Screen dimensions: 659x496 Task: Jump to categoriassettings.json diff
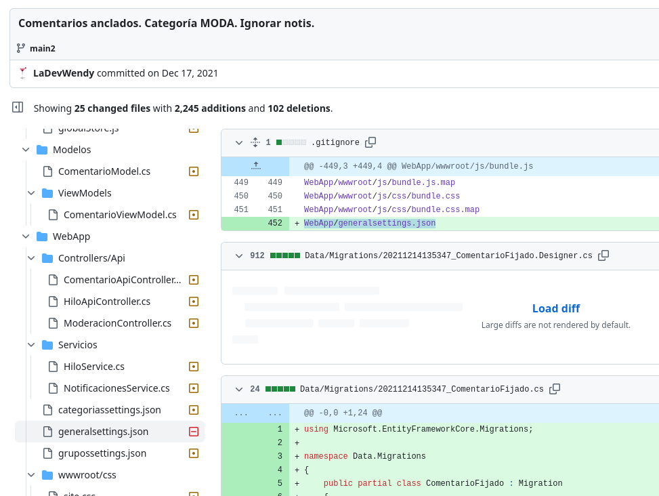[x=109, y=410]
